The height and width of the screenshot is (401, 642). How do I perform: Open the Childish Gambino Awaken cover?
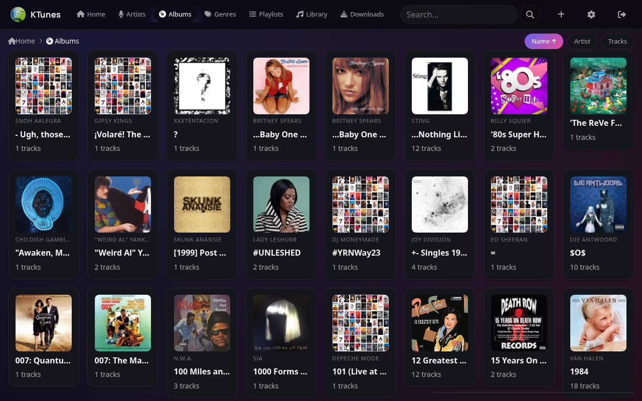pyautogui.click(x=44, y=205)
